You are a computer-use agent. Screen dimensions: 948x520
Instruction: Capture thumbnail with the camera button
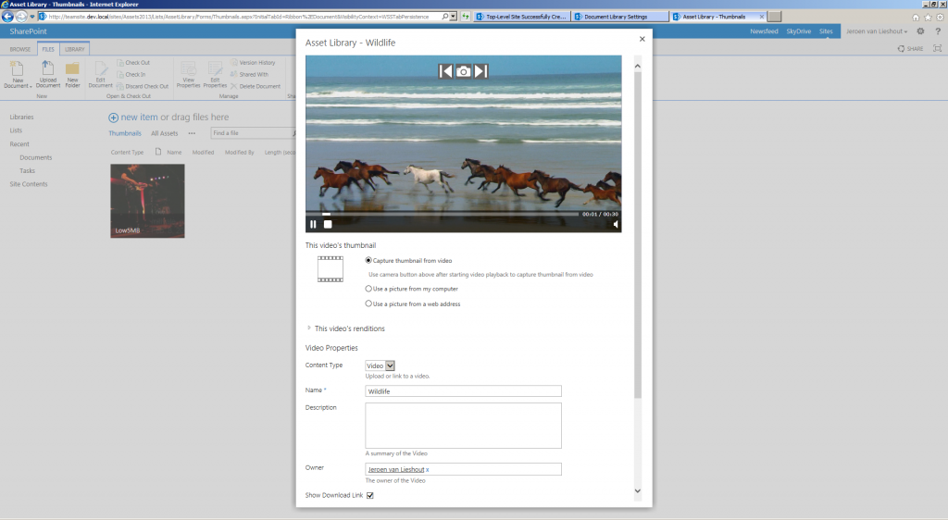point(463,71)
